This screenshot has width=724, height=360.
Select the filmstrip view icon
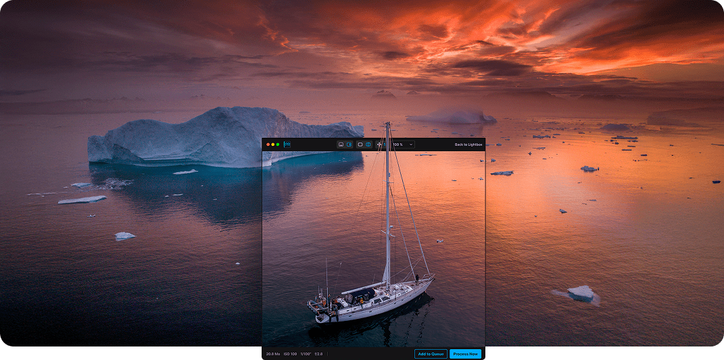(x=341, y=145)
